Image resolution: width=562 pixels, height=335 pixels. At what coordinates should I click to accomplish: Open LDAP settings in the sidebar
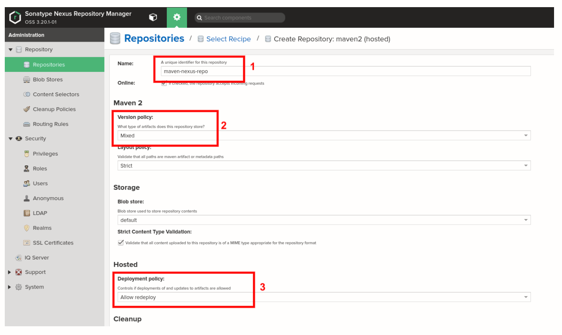point(55,213)
